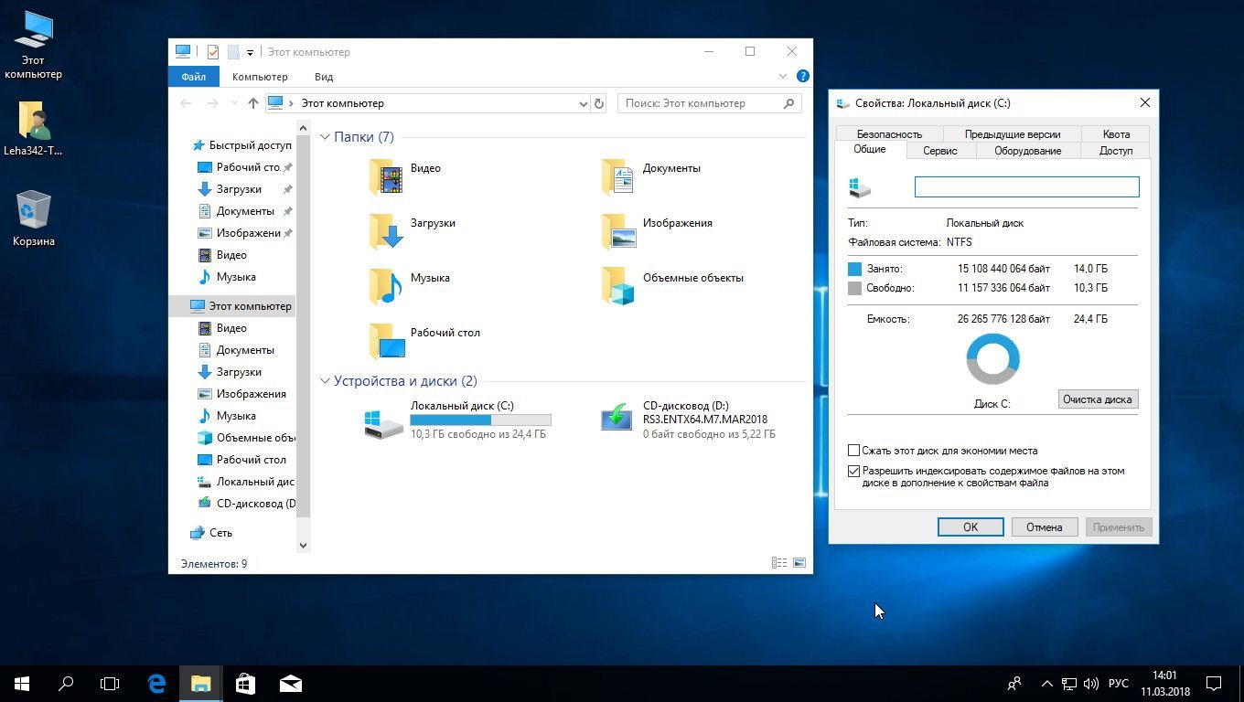This screenshot has height=702, width=1244.
Task: Select the CD-дисковод (D:) drive icon
Action: click(x=617, y=419)
